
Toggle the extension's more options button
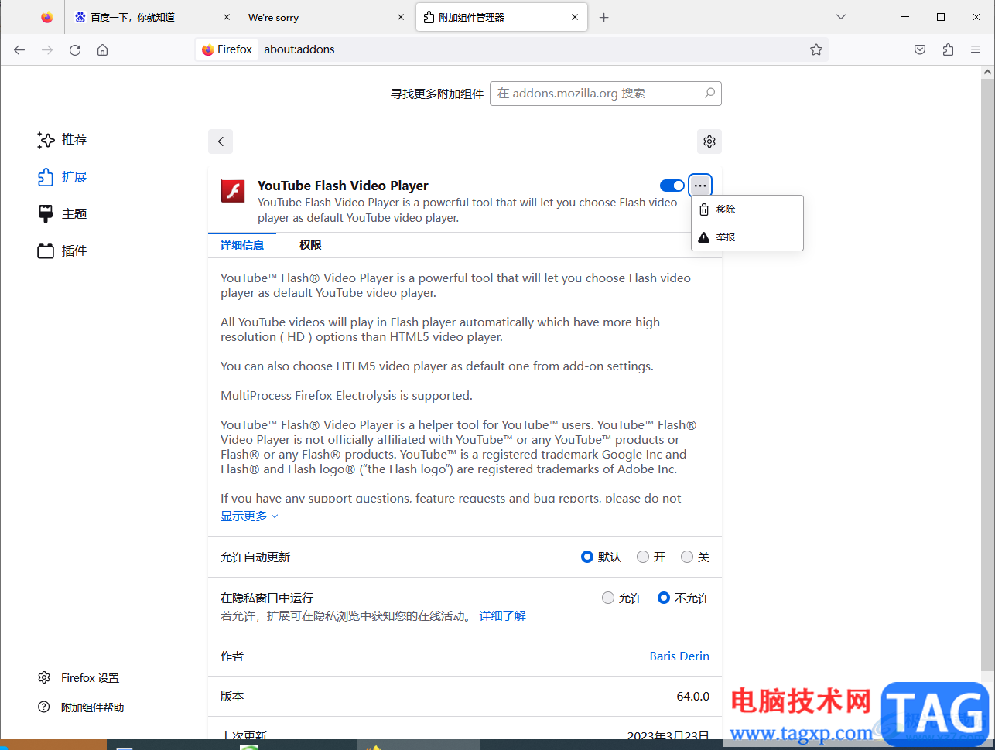[x=700, y=186]
